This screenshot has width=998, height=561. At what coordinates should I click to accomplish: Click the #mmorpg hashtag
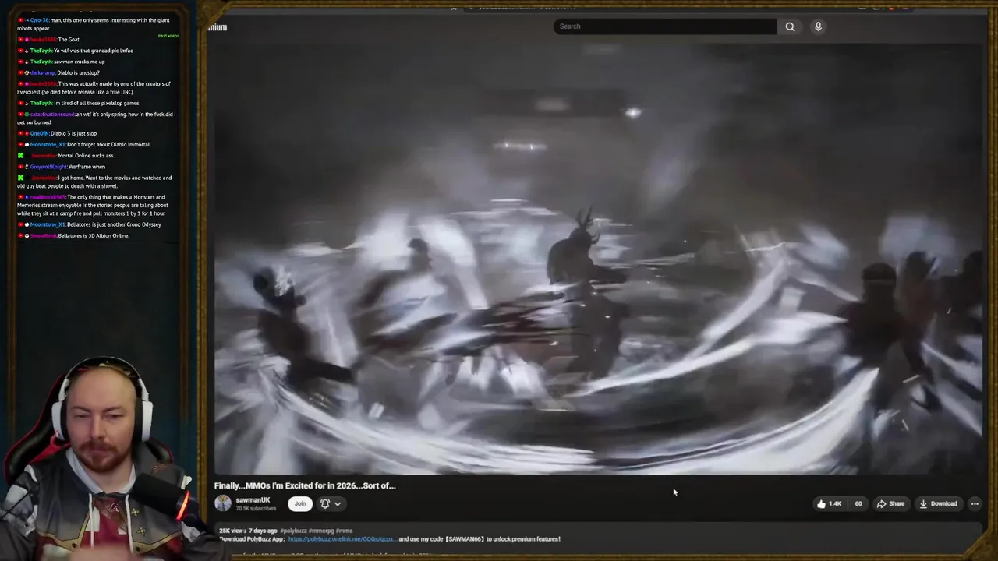(322, 531)
